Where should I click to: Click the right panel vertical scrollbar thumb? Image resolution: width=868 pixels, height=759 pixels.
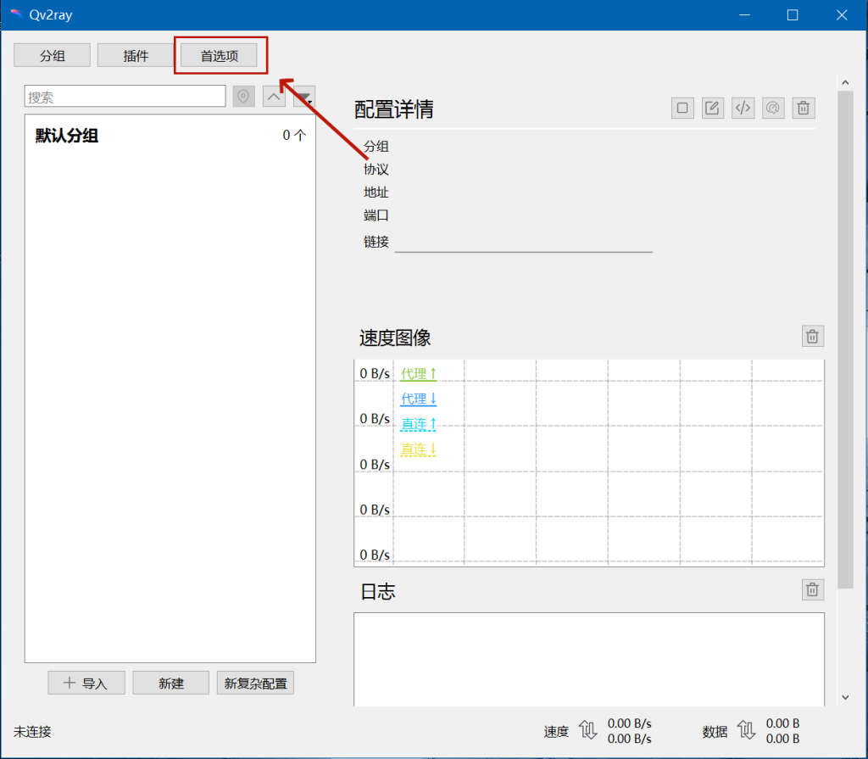point(845,339)
